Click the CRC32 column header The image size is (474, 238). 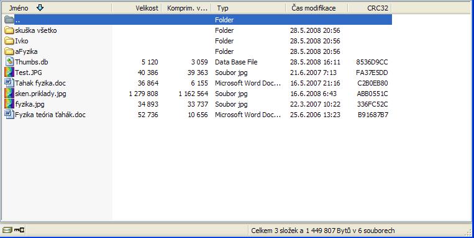pyautogui.click(x=370, y=8)
